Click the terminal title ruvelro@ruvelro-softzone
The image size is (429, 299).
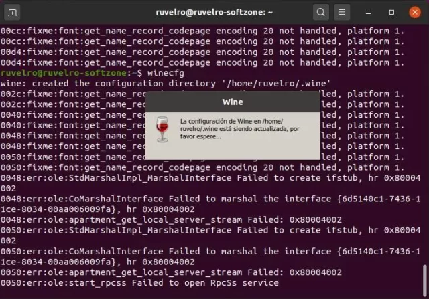[x=214, y=12]
